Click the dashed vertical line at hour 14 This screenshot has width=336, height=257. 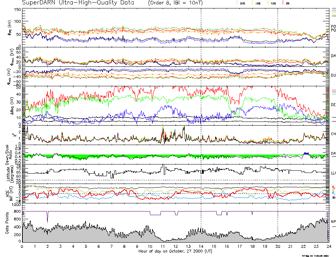[201, 110]
